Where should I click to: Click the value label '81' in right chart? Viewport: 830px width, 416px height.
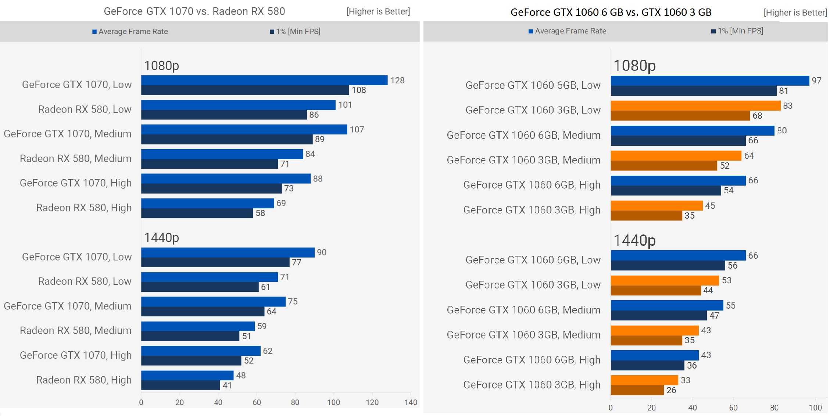pos(784,91)
